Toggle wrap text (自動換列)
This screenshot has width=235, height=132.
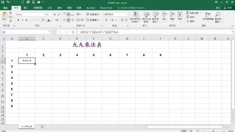pos(93,14)
